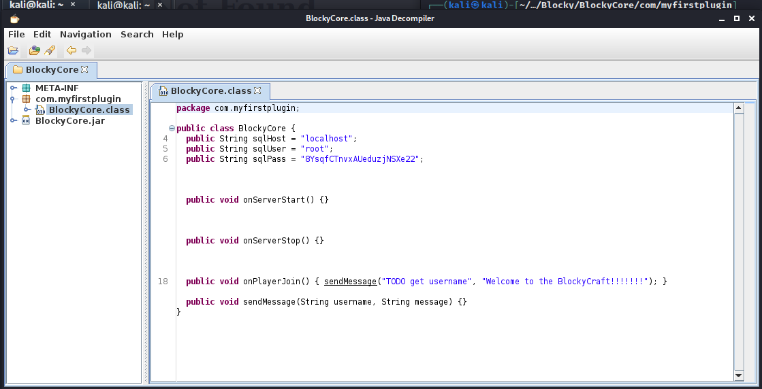Viewport: 762px width, 389px height.
Task: Open the File menu
Action: [16, 34]
